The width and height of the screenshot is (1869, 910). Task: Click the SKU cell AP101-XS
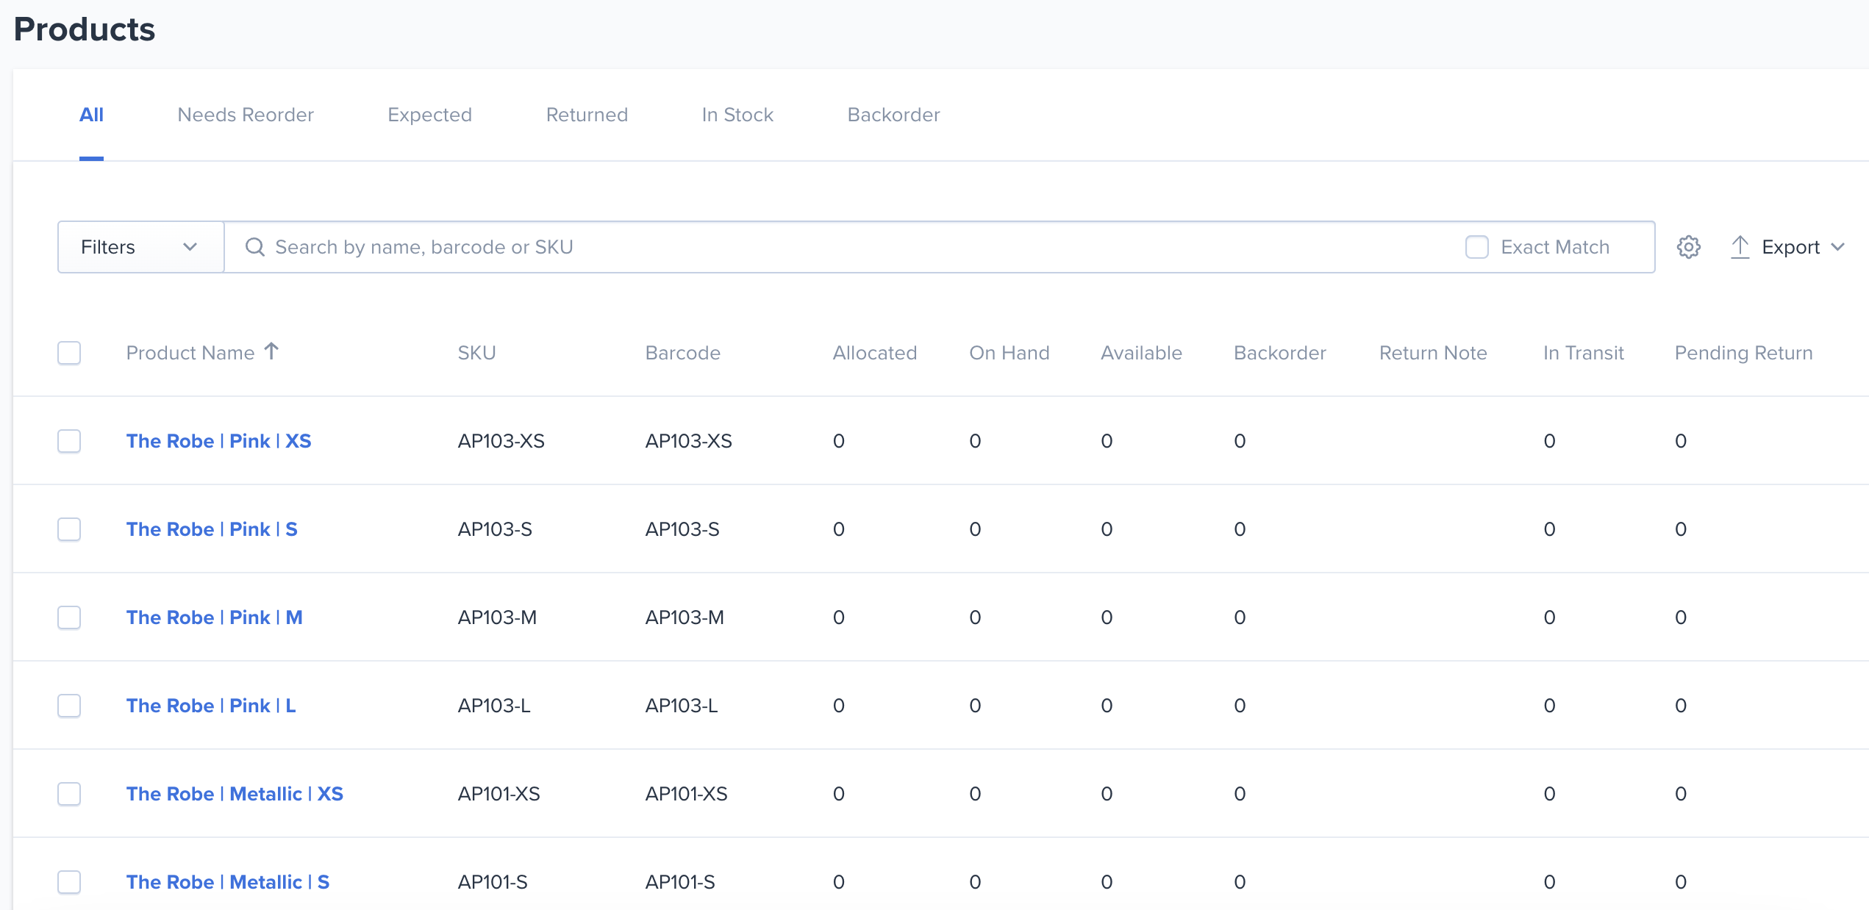click(498, 794)
